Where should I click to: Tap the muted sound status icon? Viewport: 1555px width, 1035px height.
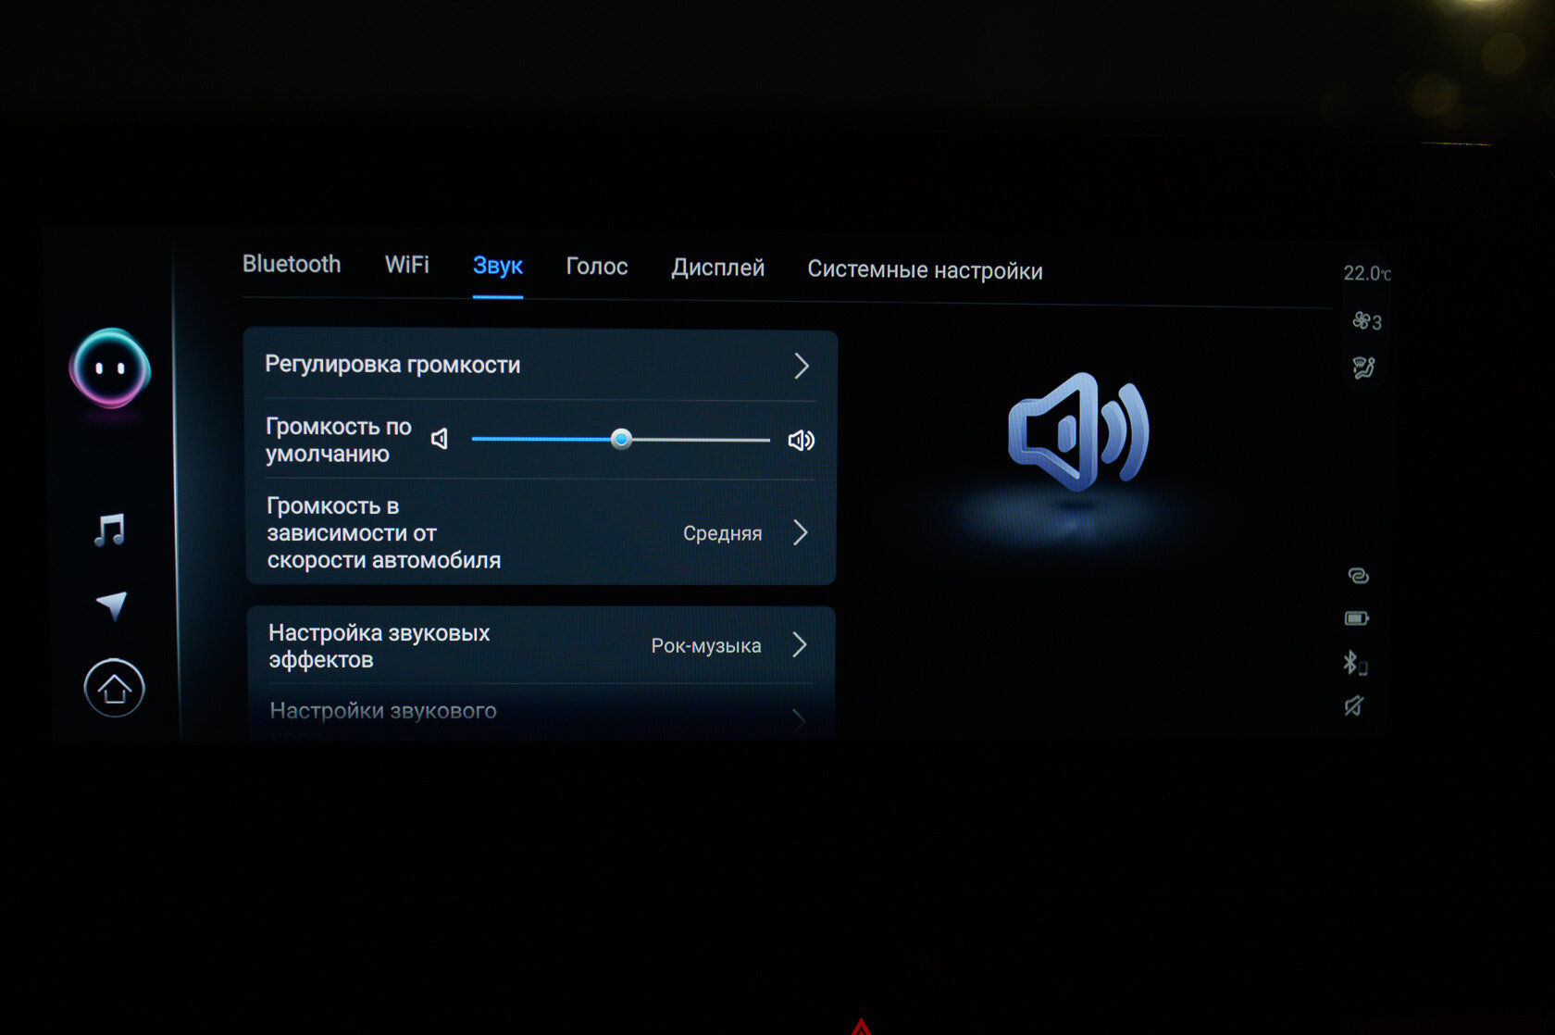pos(1353,706)
